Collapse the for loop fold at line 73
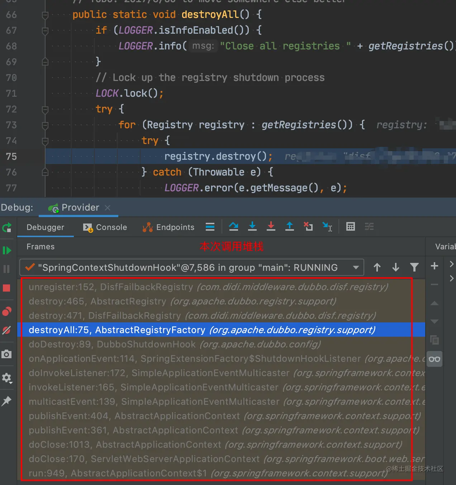Viewport: 456px width, 485px height. click(x=45, y=125)
